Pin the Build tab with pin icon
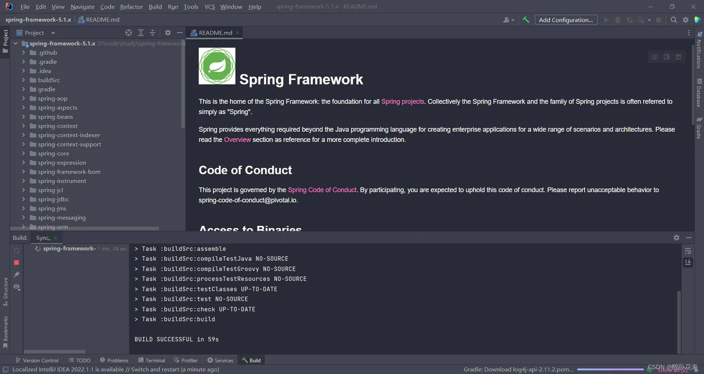704x374 pixels. pyautogui.click(x=17, y=274)
